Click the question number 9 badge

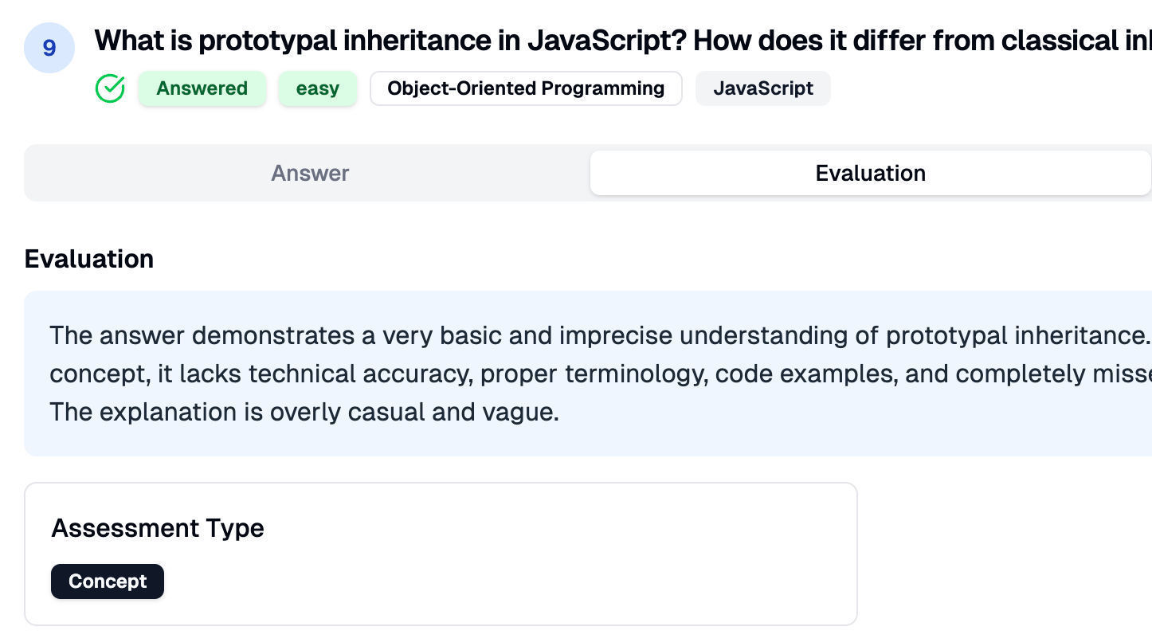point(49,48)
